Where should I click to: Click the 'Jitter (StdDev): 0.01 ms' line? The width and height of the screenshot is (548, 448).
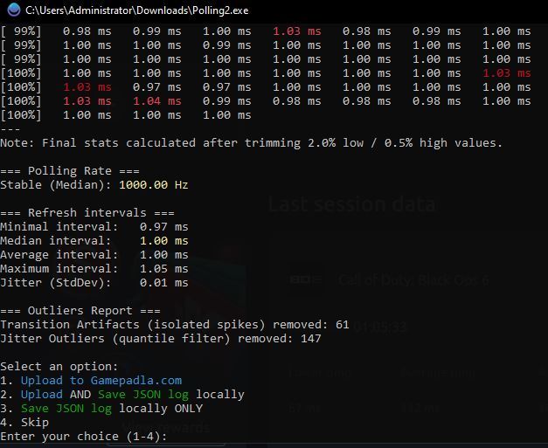tap(94, 282)
